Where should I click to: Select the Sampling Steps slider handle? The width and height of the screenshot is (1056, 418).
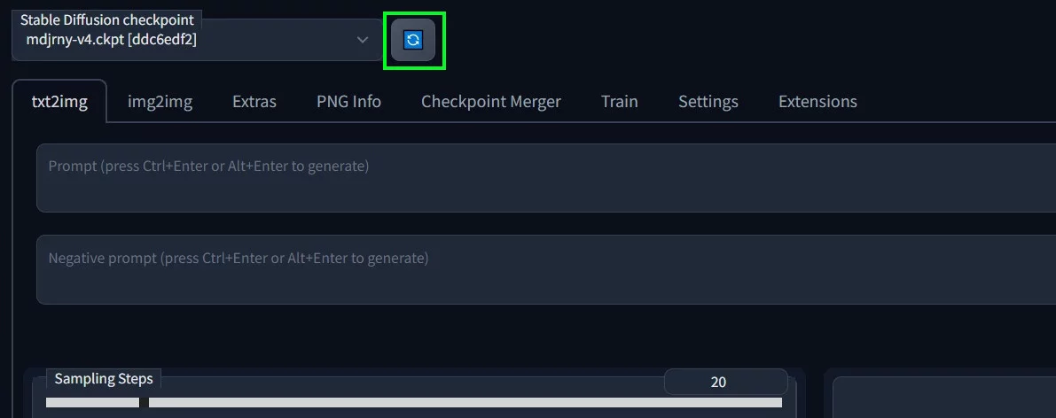[144, 403]
